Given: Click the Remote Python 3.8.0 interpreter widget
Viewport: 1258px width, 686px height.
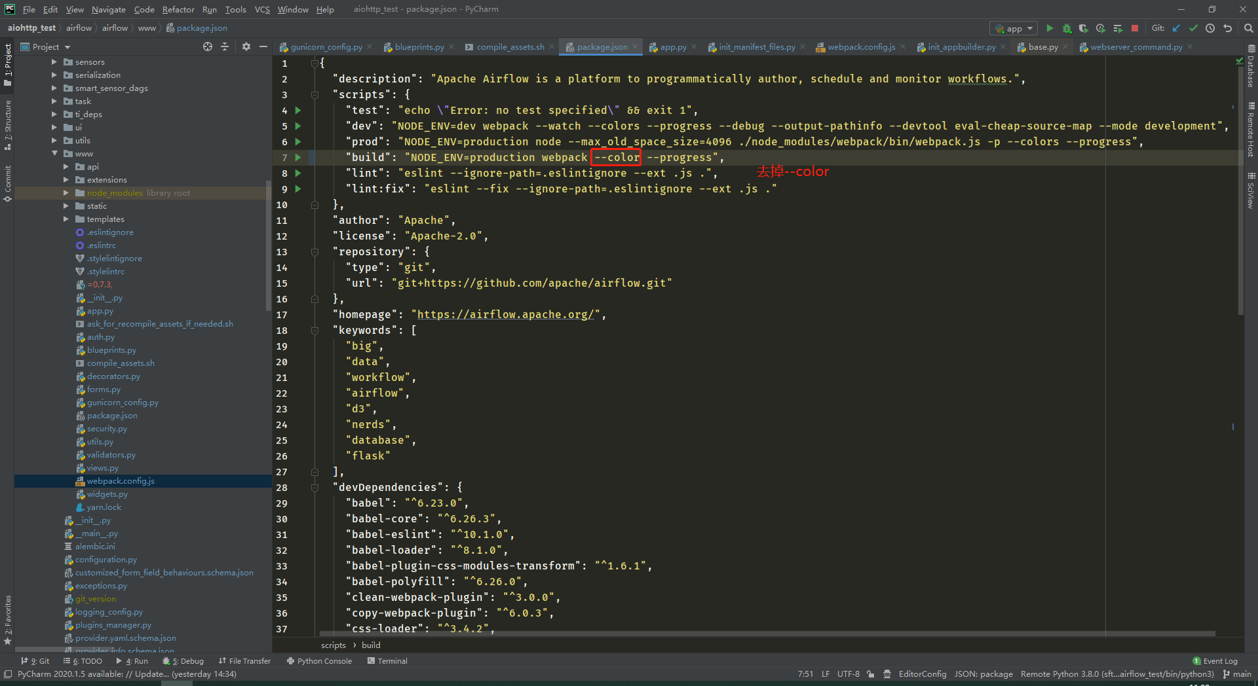Looking at the screenshot, I should (1117, 674).
